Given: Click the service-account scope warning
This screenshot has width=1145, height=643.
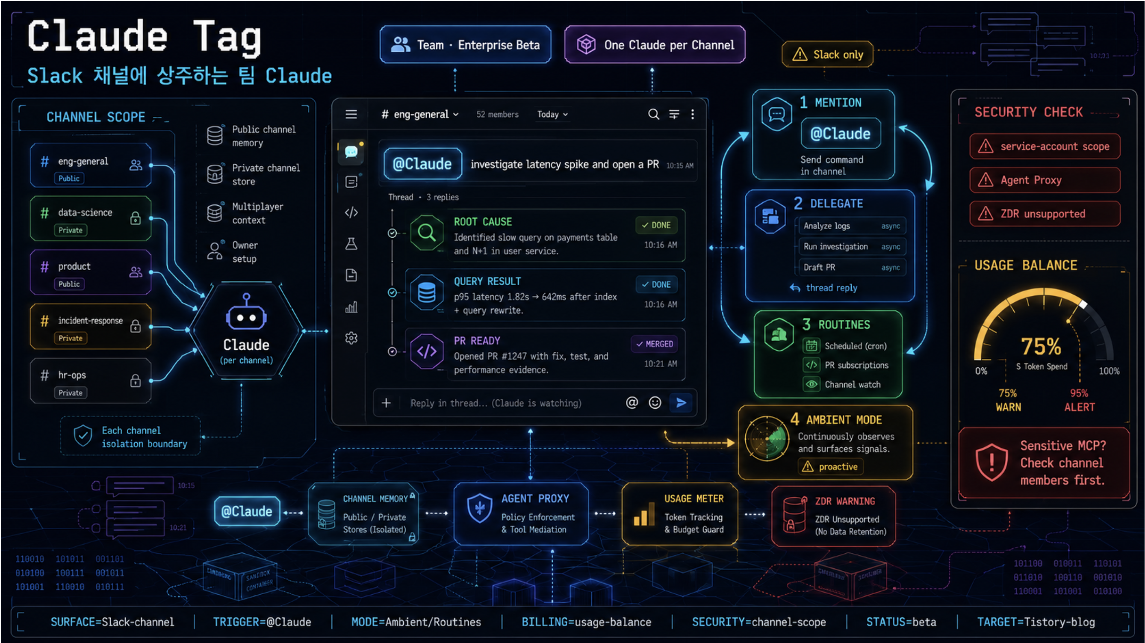Looking at the screenshot, I should [1045, 146].
